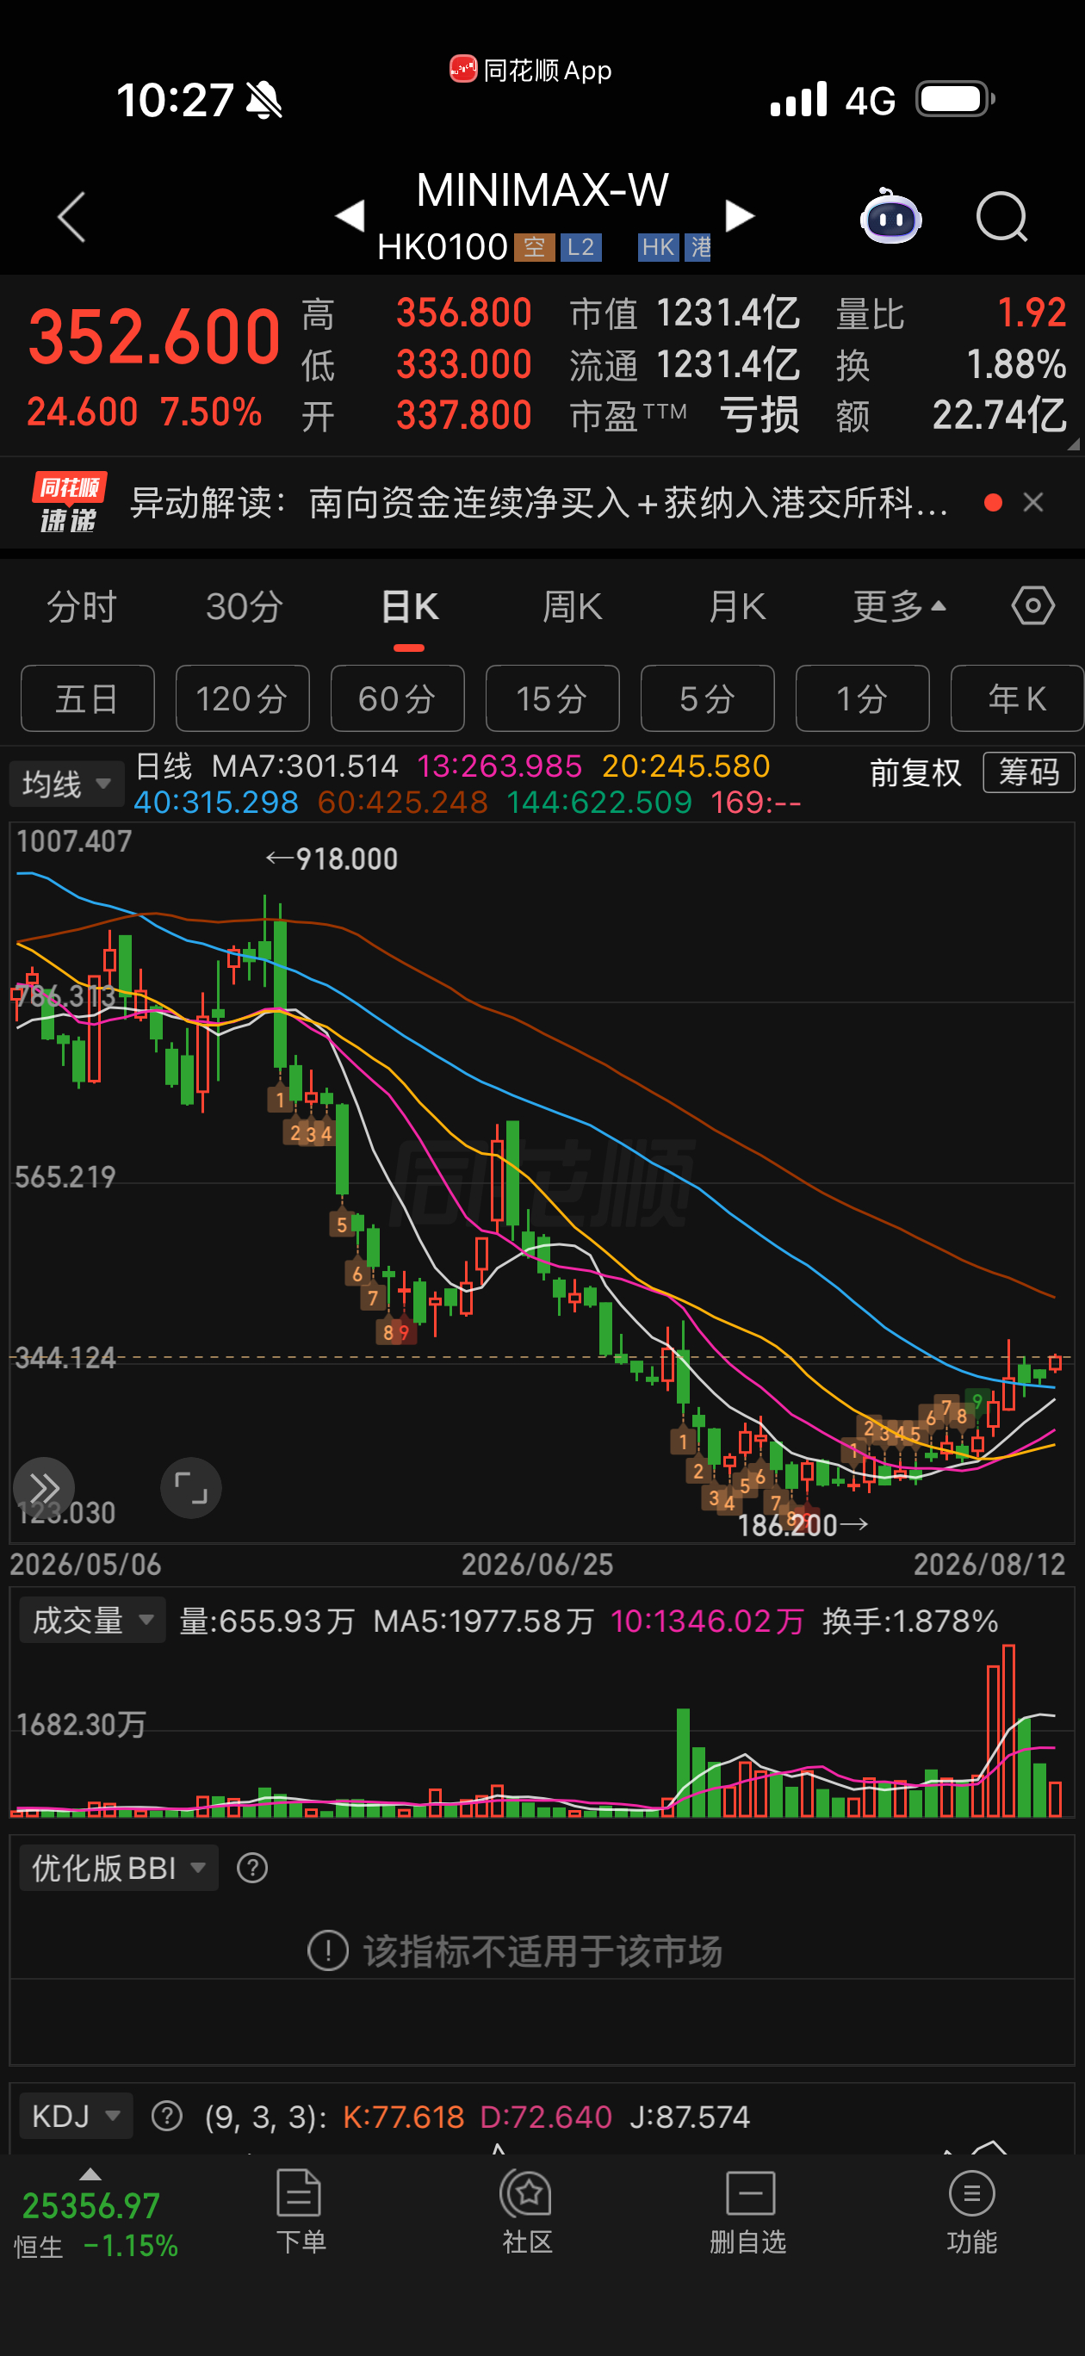
Task: Open the 优化版BBI indicator dropdown
Action: [x=119, y=1868]
